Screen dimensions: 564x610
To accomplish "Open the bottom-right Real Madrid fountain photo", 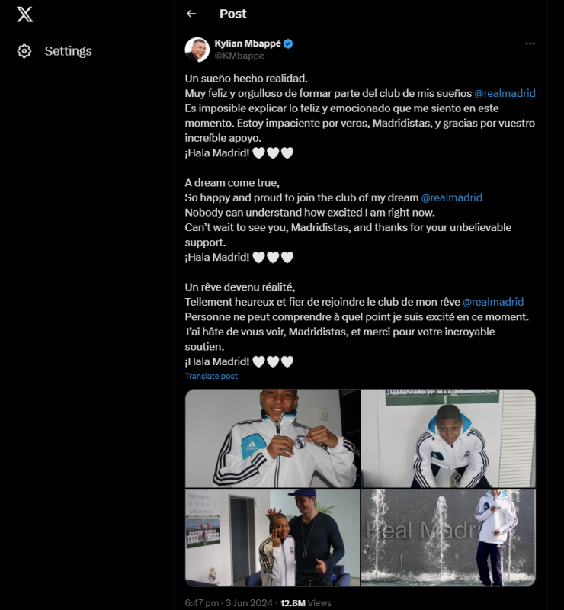I will (448, 538).
